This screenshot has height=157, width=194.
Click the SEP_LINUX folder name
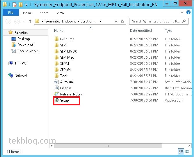click(69, 51)
